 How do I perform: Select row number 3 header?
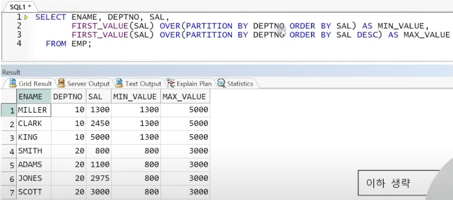[x=9, y=138]
